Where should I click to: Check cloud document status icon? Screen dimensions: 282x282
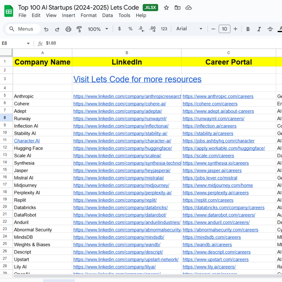(x=189, y=7)
